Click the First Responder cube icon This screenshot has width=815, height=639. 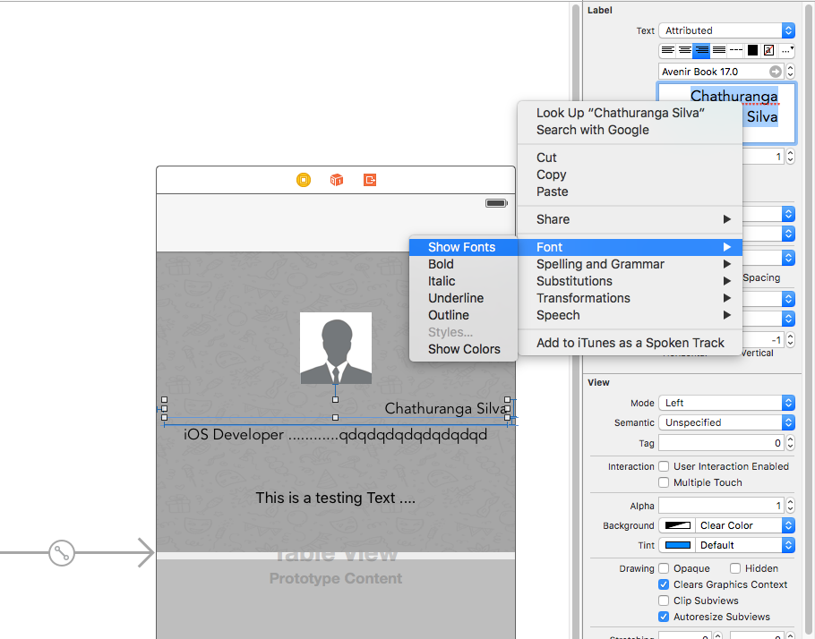pyautogui.click(x=337, y=180)
